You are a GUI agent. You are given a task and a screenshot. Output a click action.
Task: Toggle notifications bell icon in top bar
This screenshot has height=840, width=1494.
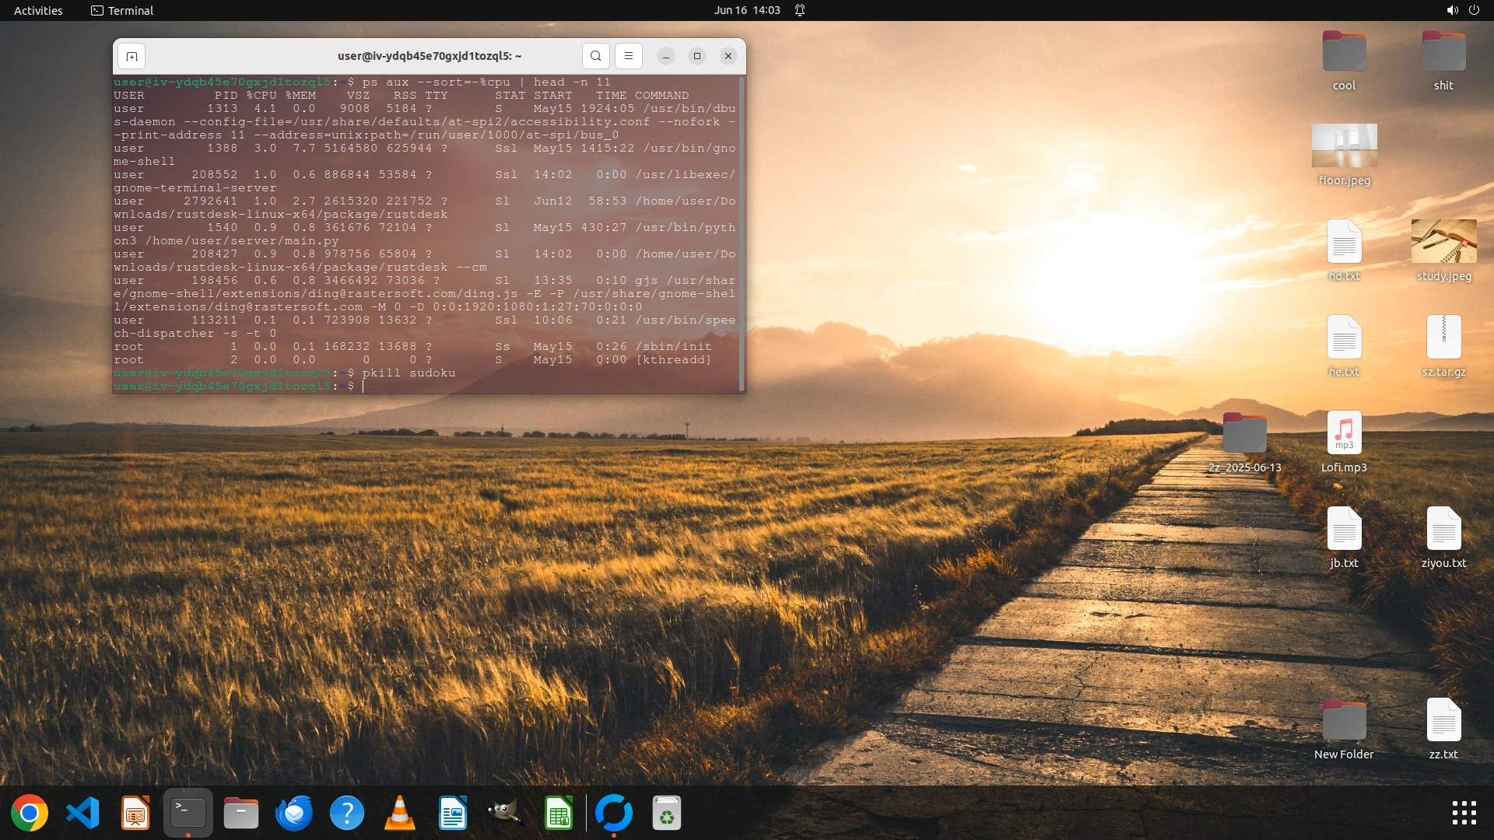[800, 10]
